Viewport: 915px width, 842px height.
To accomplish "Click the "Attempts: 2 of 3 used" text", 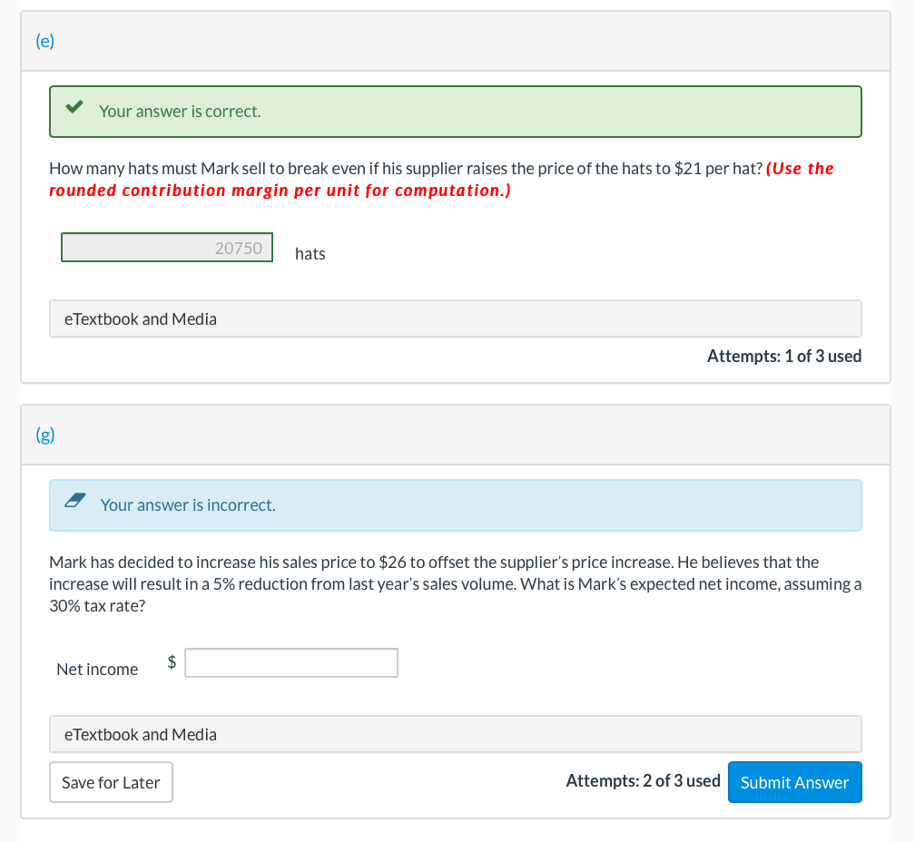I will tap(643, 781).
